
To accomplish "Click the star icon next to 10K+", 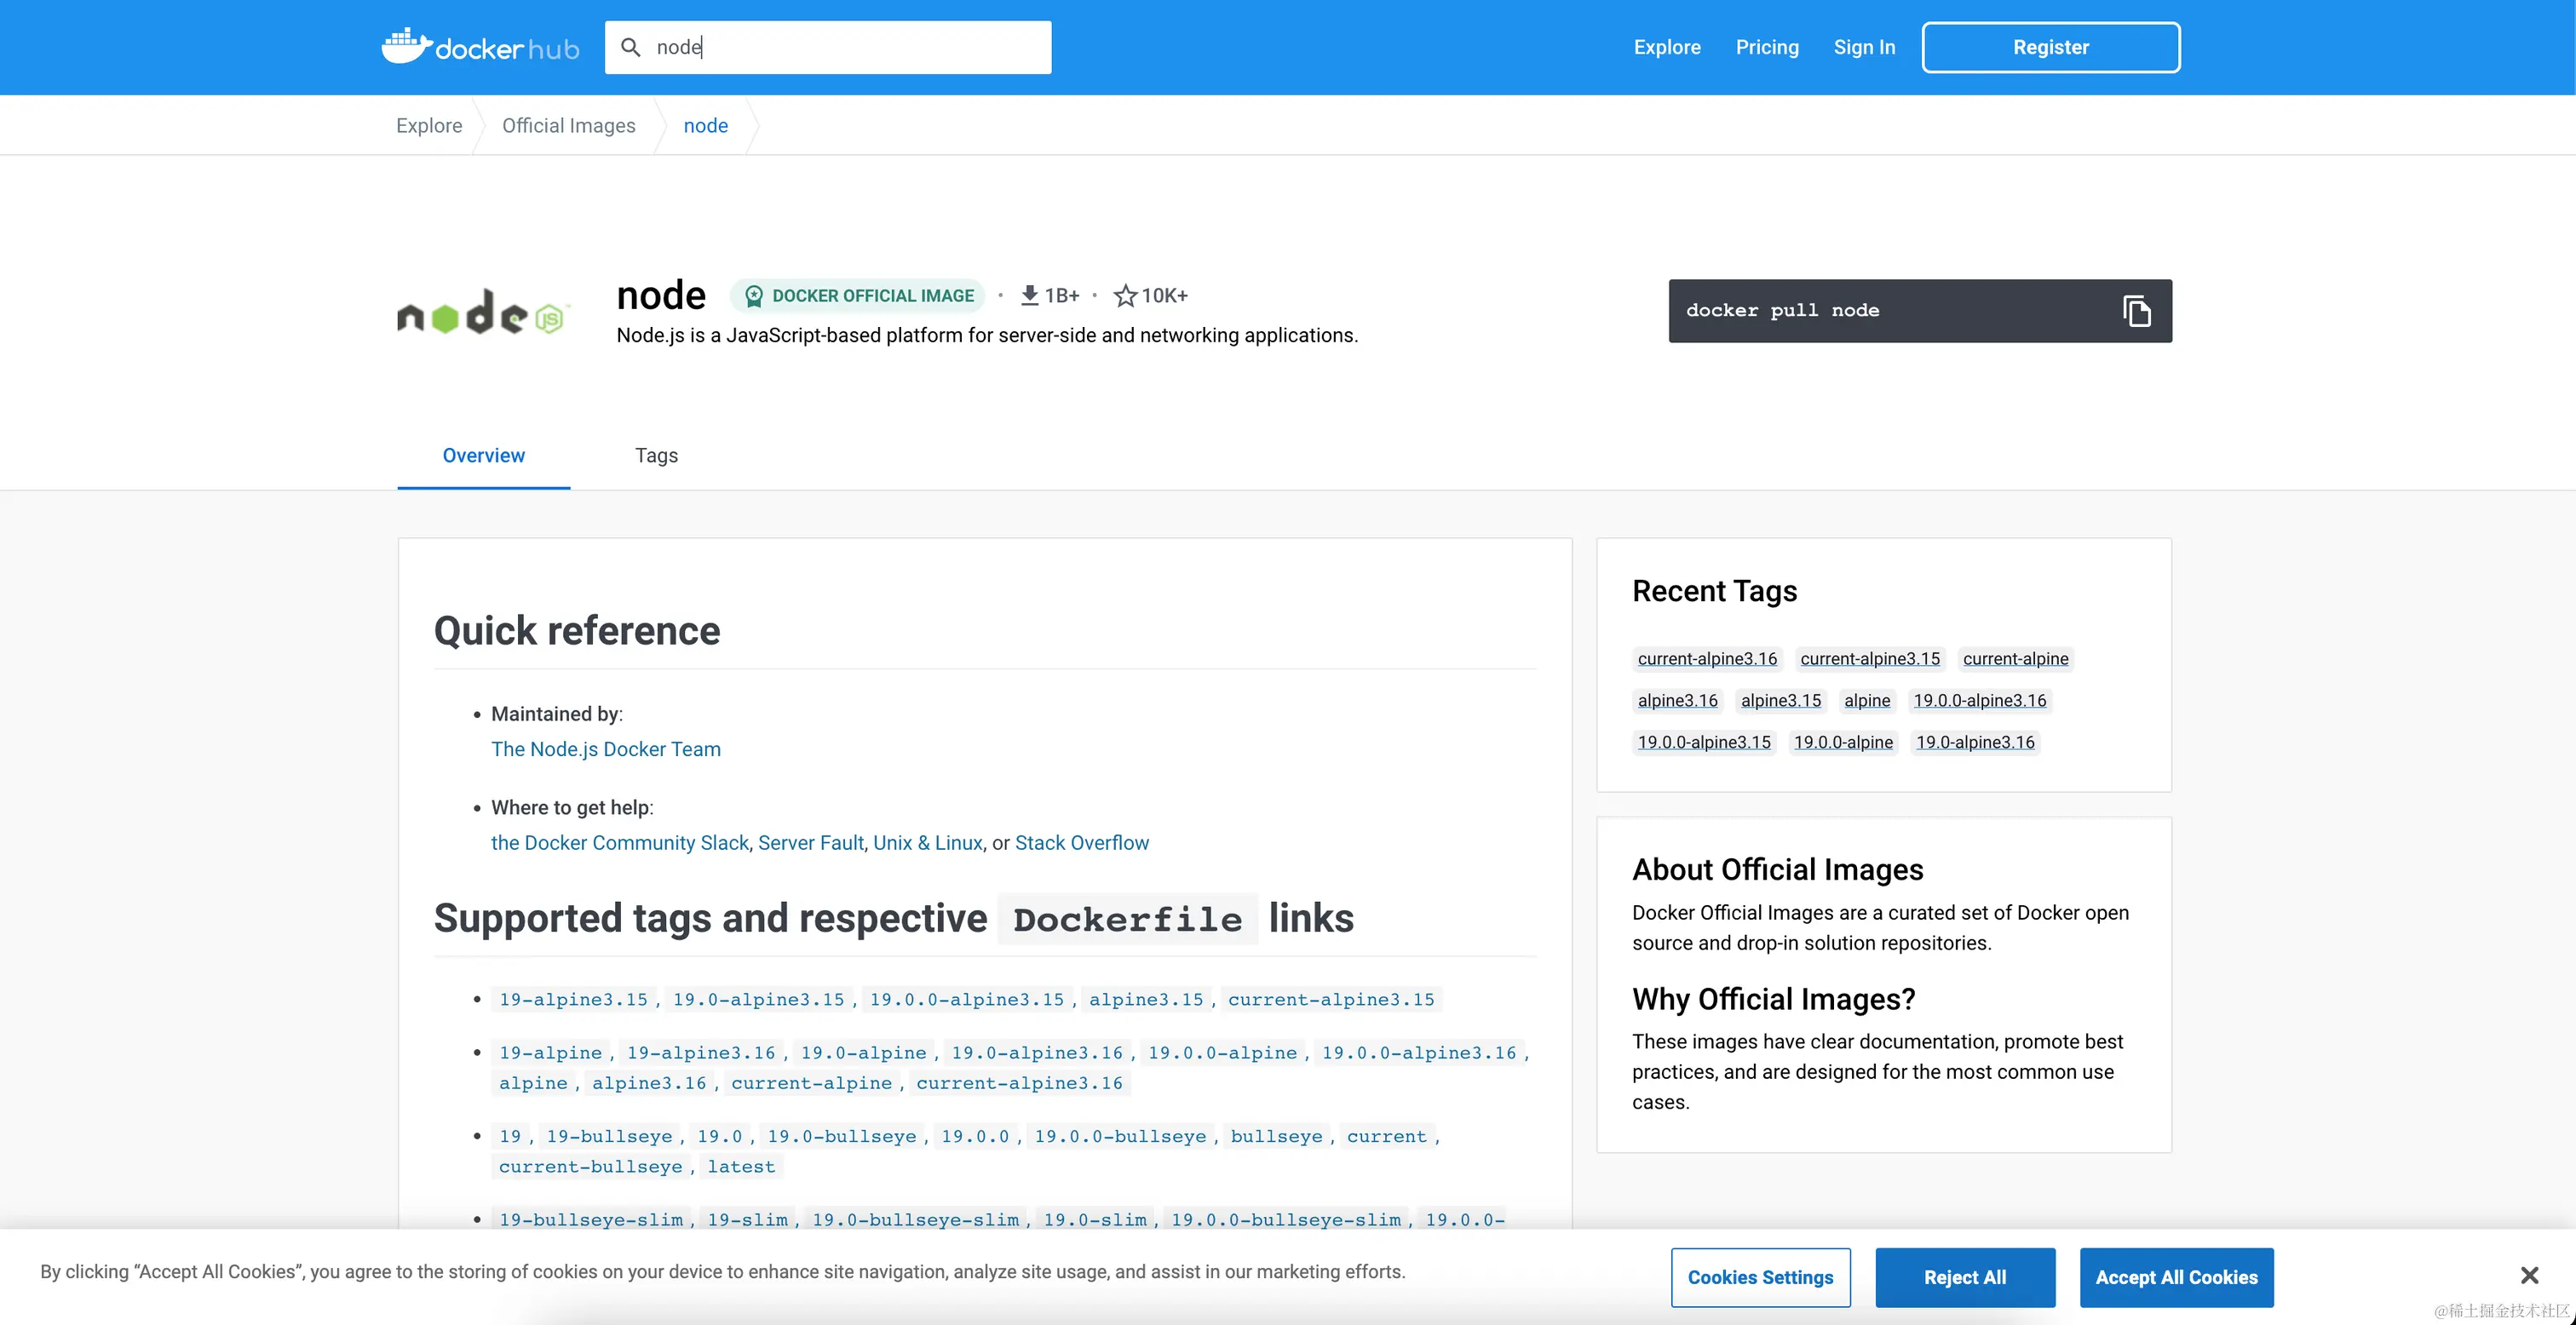I will click(x=1125, y=296).
